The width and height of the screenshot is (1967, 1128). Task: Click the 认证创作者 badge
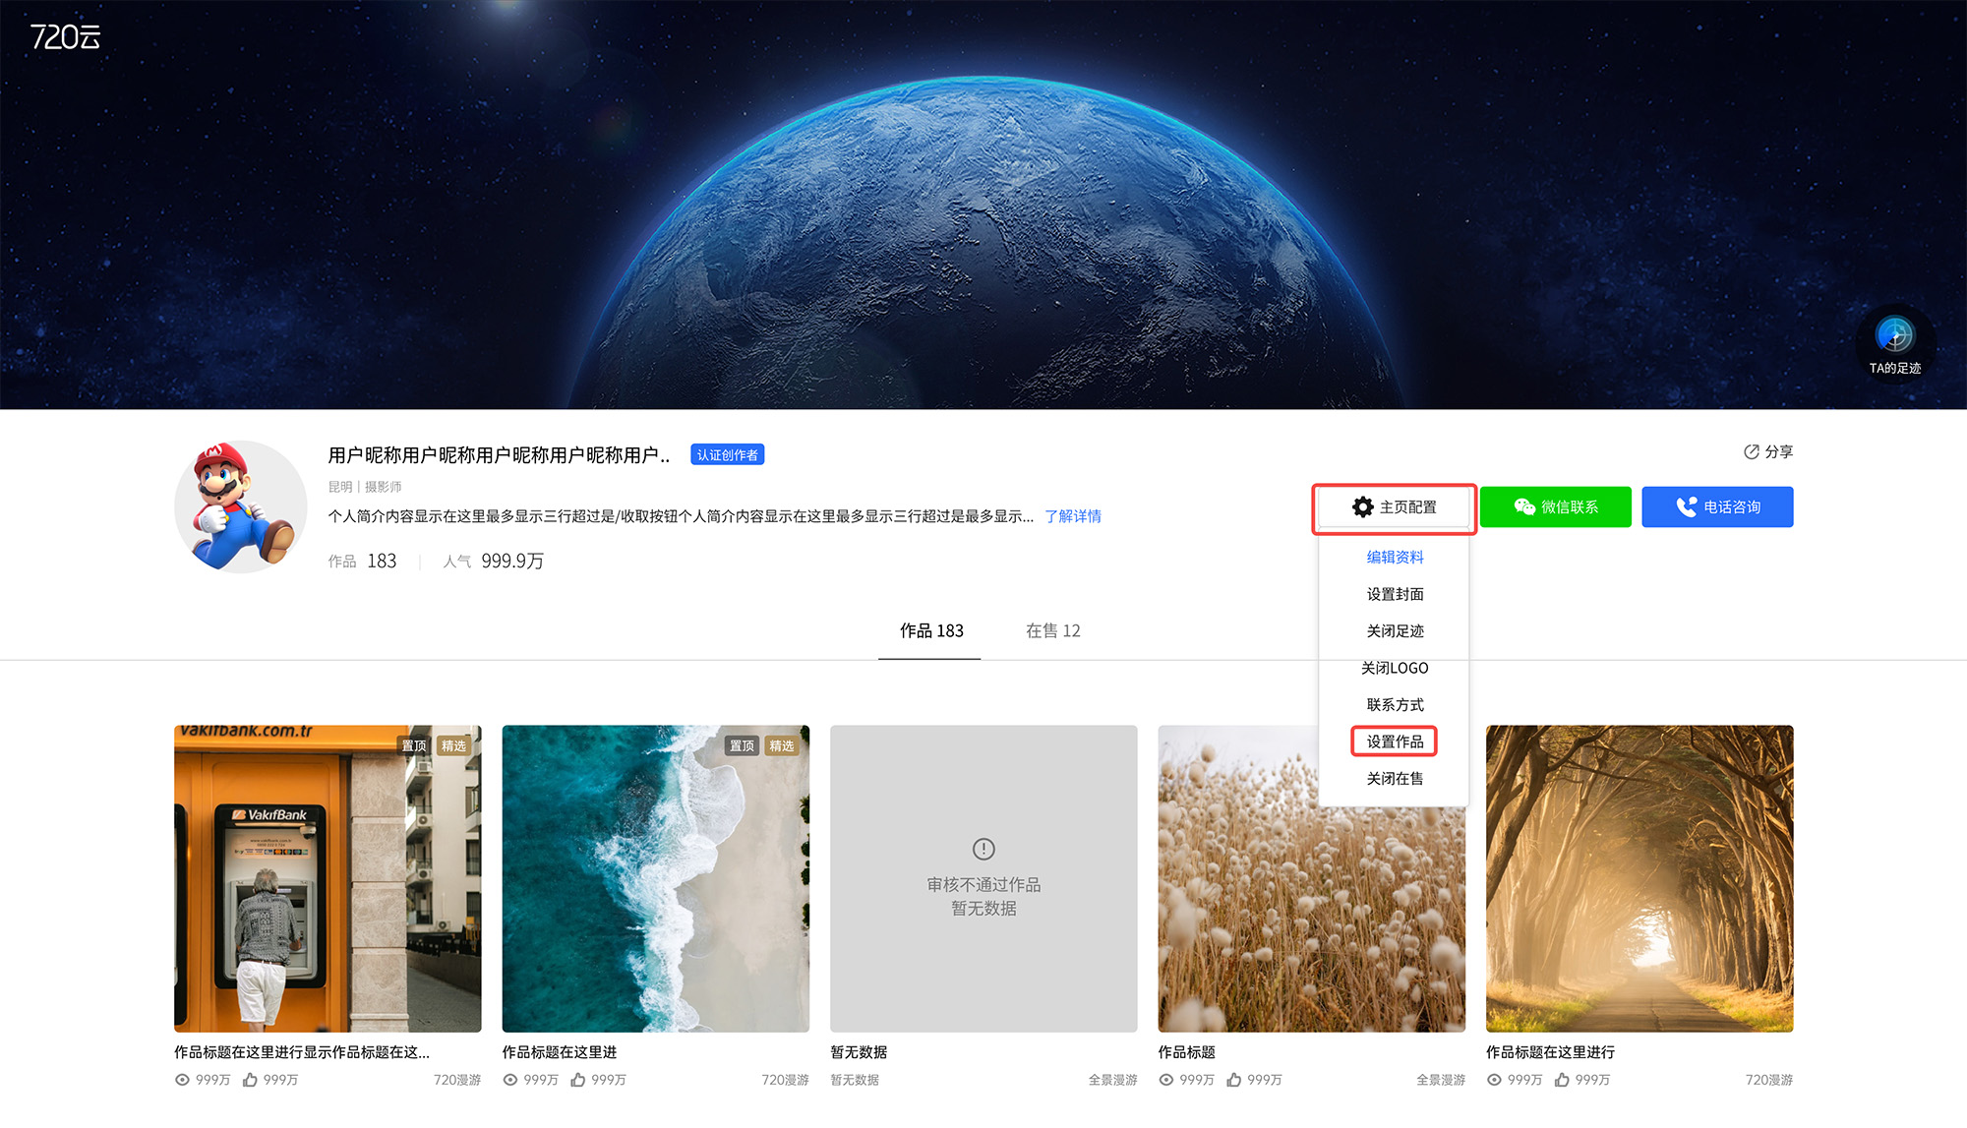(x=727, y=454)
